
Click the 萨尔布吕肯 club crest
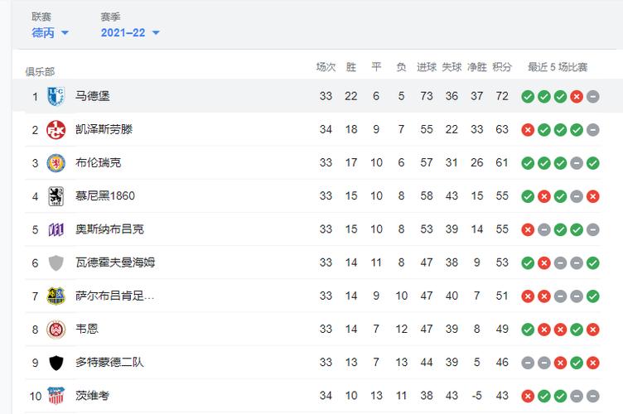pyautogui.click(x=56, y=296)
